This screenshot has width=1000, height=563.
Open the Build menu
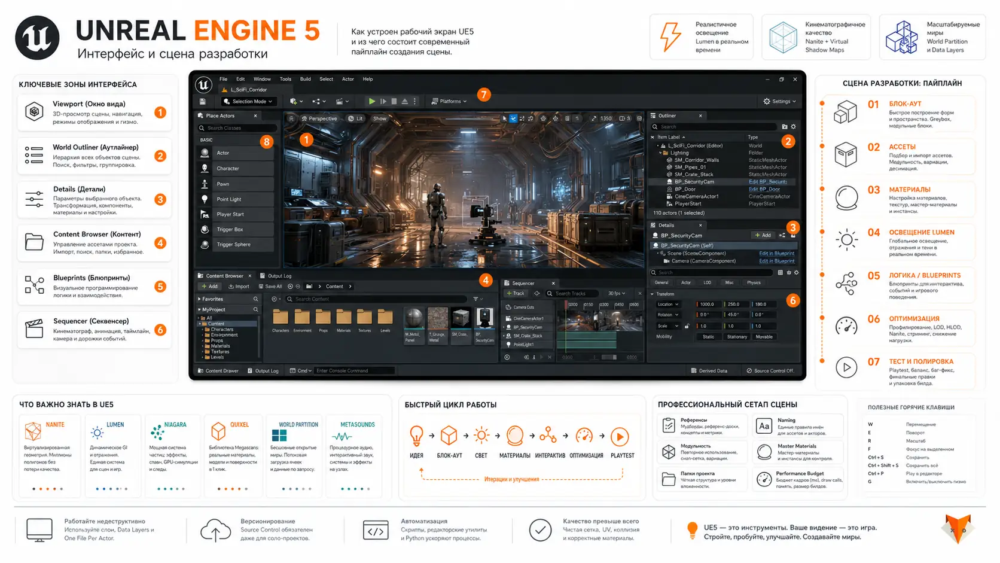coord(305,79)
